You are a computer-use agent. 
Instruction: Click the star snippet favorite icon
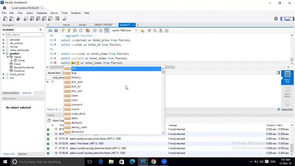coord(142,30)
